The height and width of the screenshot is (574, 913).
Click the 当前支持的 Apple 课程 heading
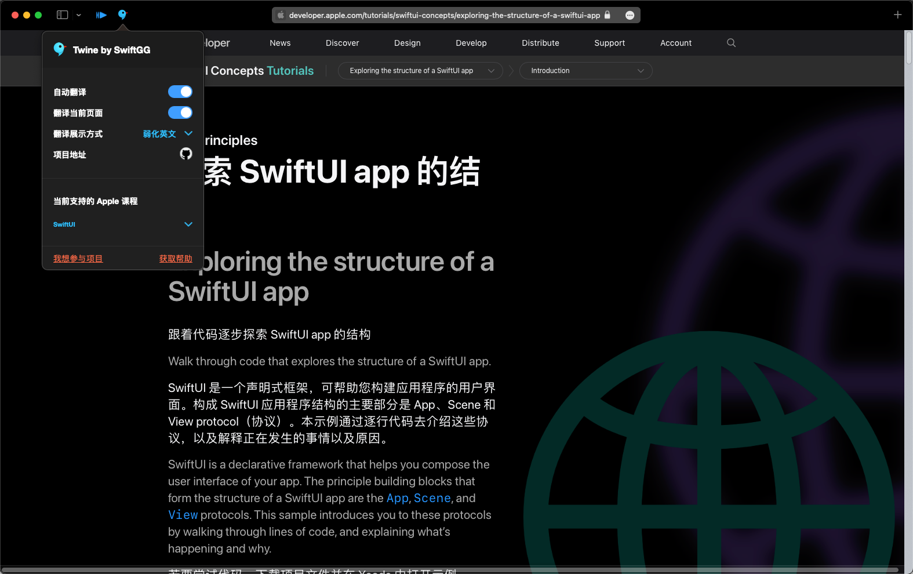click(x=96, y=201)
